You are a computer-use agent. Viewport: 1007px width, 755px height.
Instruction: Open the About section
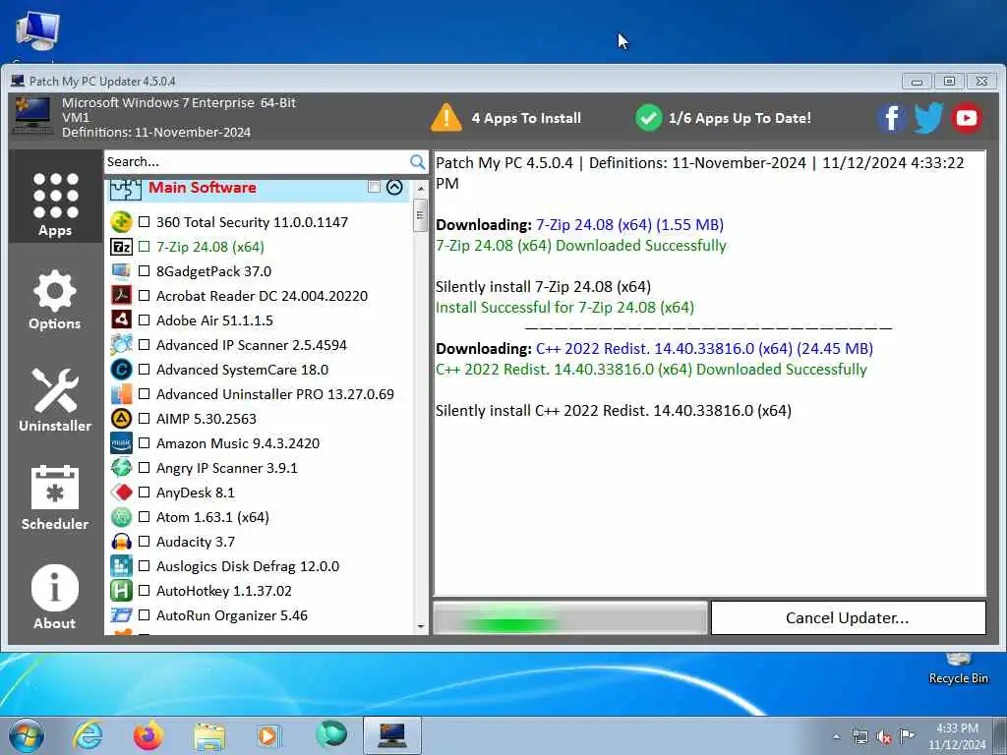coord(55,597)
